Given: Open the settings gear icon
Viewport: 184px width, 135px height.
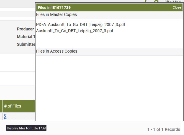Looking at the screenshot, I should point(156,1).
